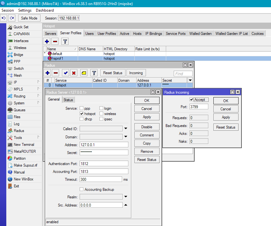The width and height of the screenshot is (271, 226).
Task: Click Apply in Radius Server dialog
Action: click(147, 117)
